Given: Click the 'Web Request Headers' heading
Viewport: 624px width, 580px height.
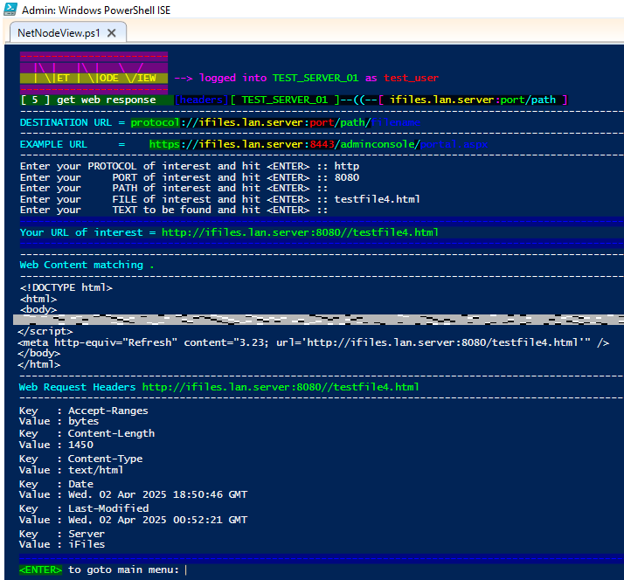Looking at the screenshot, I should click(77, 387).
